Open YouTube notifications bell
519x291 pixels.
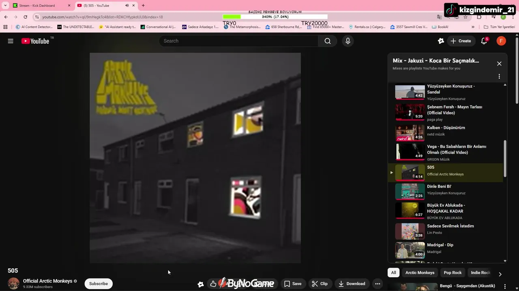484,41
